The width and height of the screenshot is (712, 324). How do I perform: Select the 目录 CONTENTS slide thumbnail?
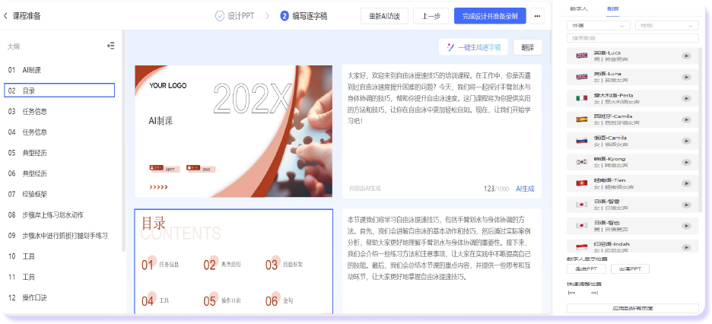pyautogui.click(x=234, y=261)
